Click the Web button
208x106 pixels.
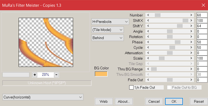point(104,101)
